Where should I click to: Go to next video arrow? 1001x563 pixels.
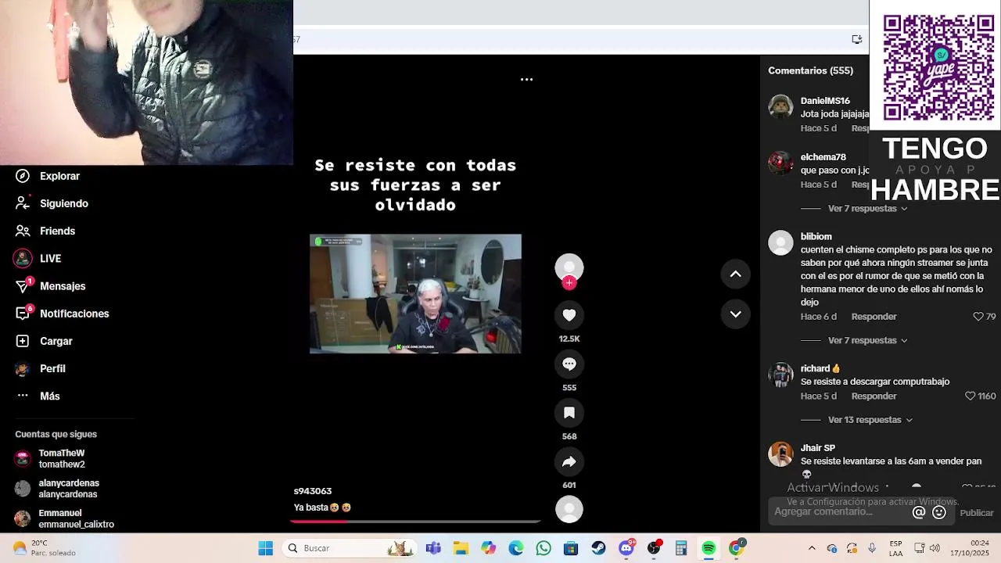point(735,314)
